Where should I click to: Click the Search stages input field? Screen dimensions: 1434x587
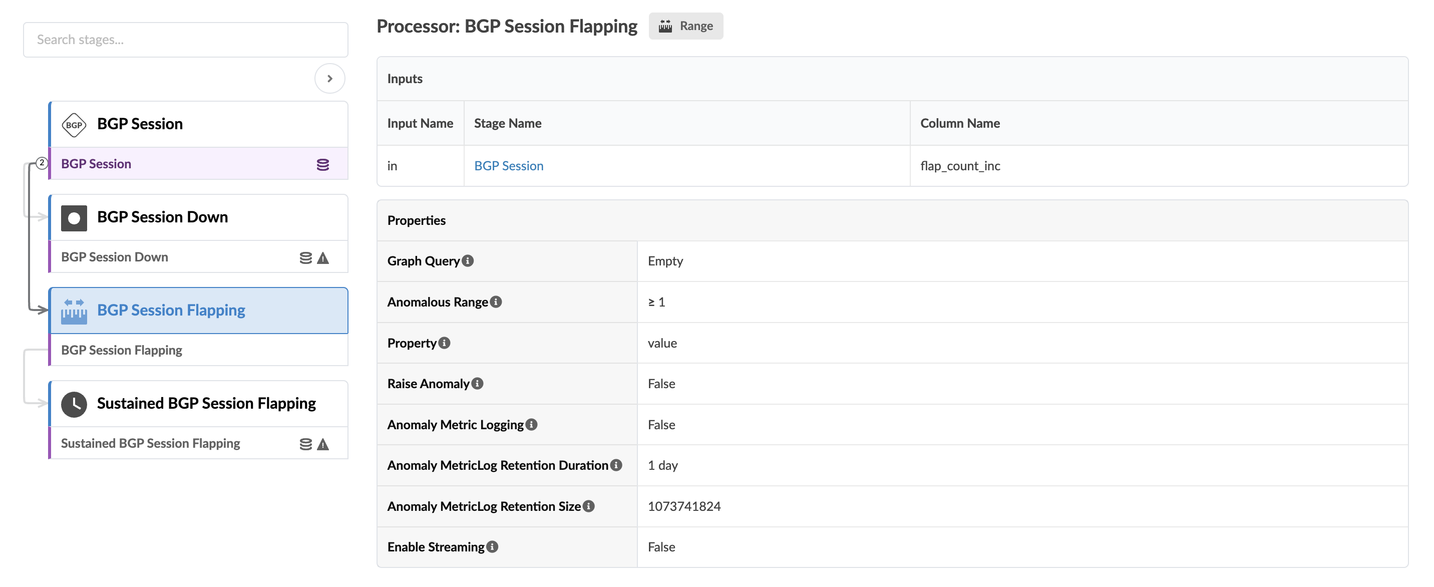coord(185,40)
